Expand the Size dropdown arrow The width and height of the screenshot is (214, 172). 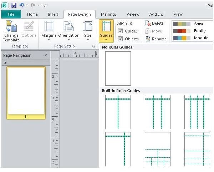pos(88,40)
